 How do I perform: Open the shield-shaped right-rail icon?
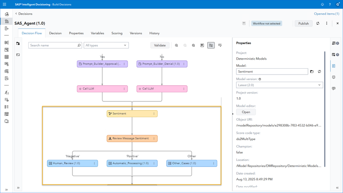pyautogui.click(x=334, y=77)
